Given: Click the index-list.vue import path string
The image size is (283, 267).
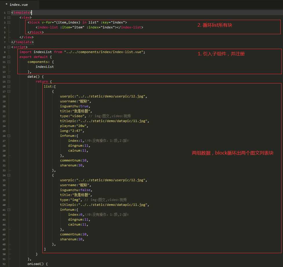Looking at the screenshot, I should tap(104, 52).
